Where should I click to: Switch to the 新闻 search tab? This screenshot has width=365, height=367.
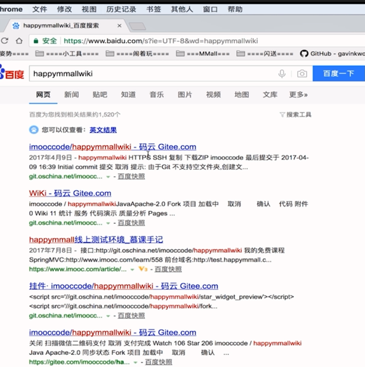[72, 94]
